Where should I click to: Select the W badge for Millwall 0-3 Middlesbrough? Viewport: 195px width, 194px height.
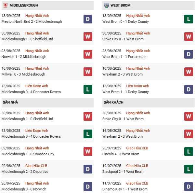pyautogui.click(x=88, y=72)
